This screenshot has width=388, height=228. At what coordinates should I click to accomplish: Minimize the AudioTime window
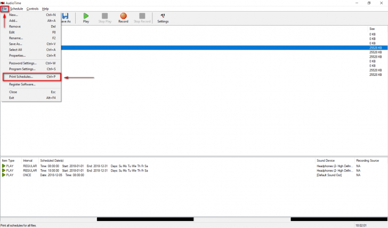tap(357, 3)
